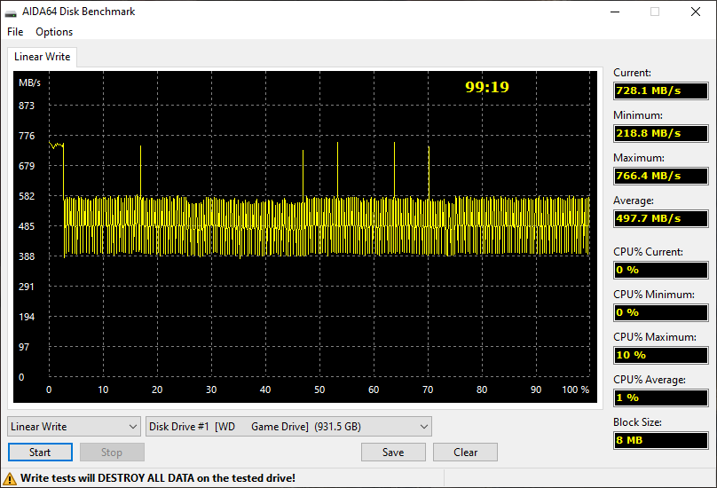
Task: Click the Clear button
Action: pyautogui.click(x=465, y=452)
